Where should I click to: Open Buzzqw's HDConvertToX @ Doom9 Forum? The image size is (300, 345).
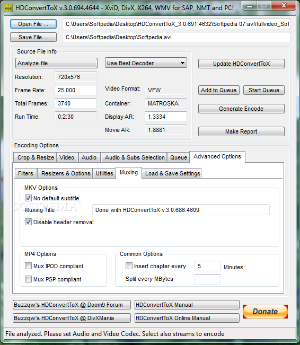click(72, 305)
